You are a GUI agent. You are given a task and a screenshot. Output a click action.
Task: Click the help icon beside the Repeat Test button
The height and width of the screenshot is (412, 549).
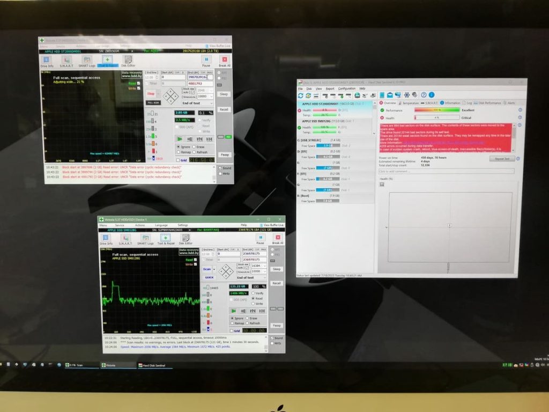518,159
